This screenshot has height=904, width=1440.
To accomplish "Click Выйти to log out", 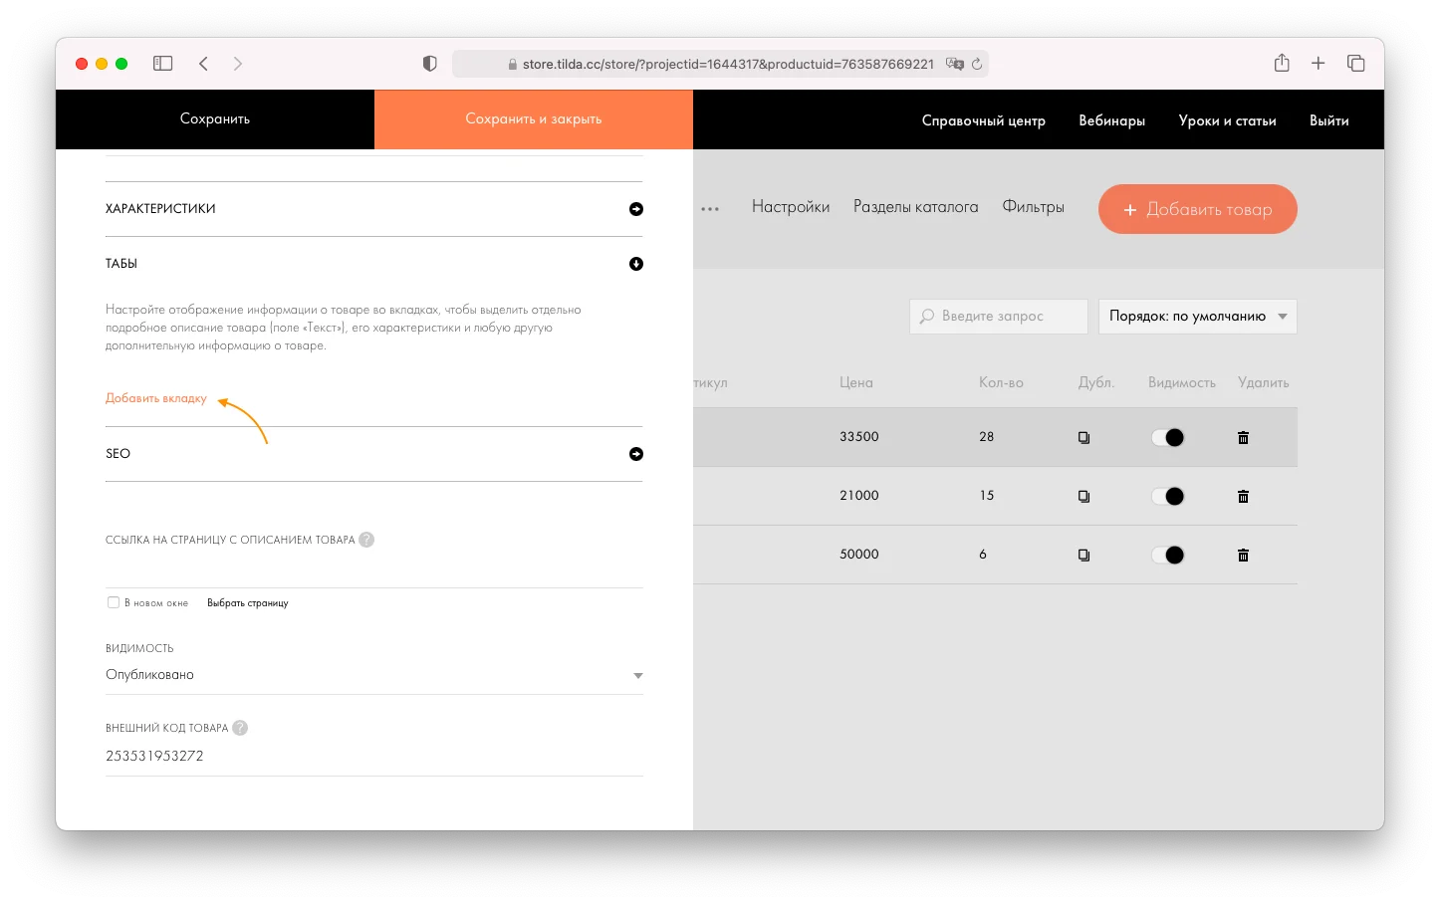I will coord(1328,120).
